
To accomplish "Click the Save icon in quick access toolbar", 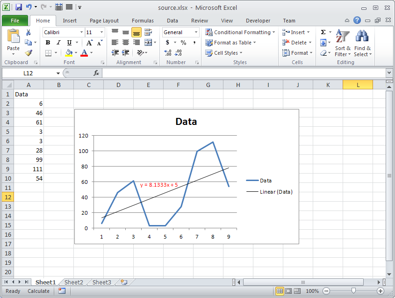I will (19, 7).
